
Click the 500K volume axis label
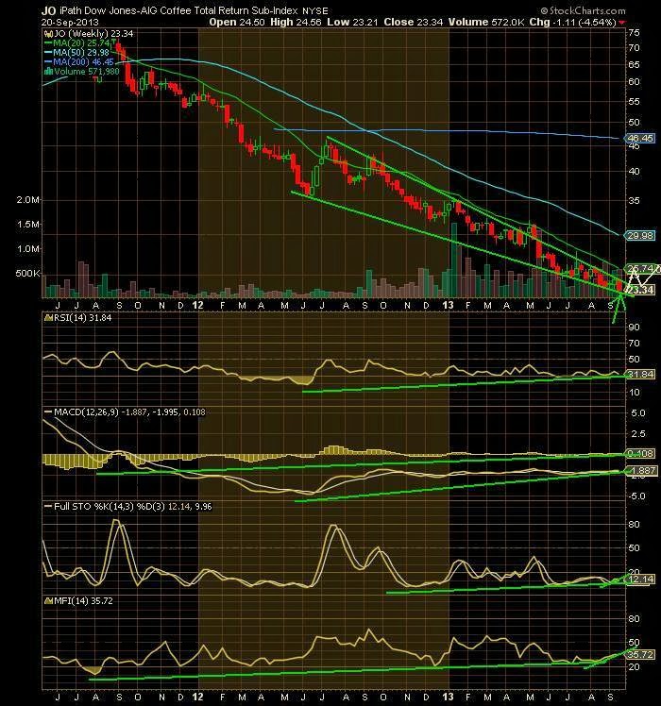[28, 274]
